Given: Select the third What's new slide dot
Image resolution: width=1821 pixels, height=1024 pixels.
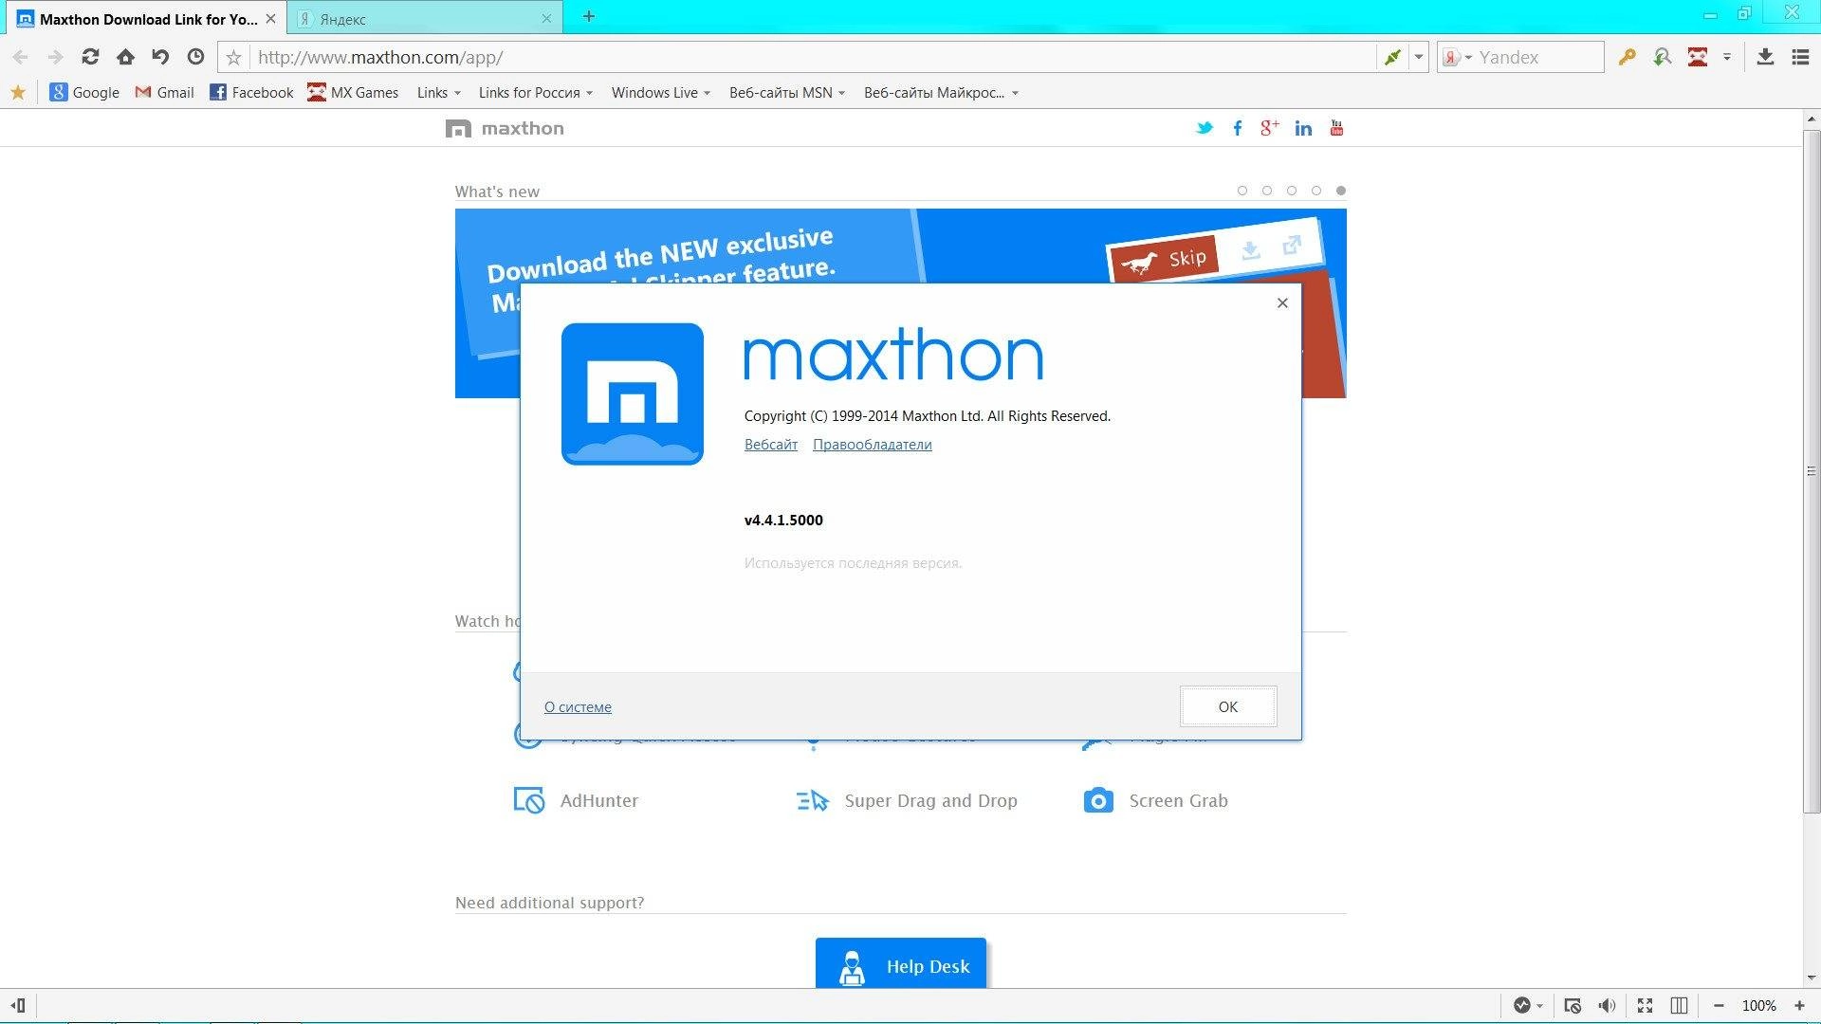Looking at the screenshot, I should click(x=1292, y=191).
